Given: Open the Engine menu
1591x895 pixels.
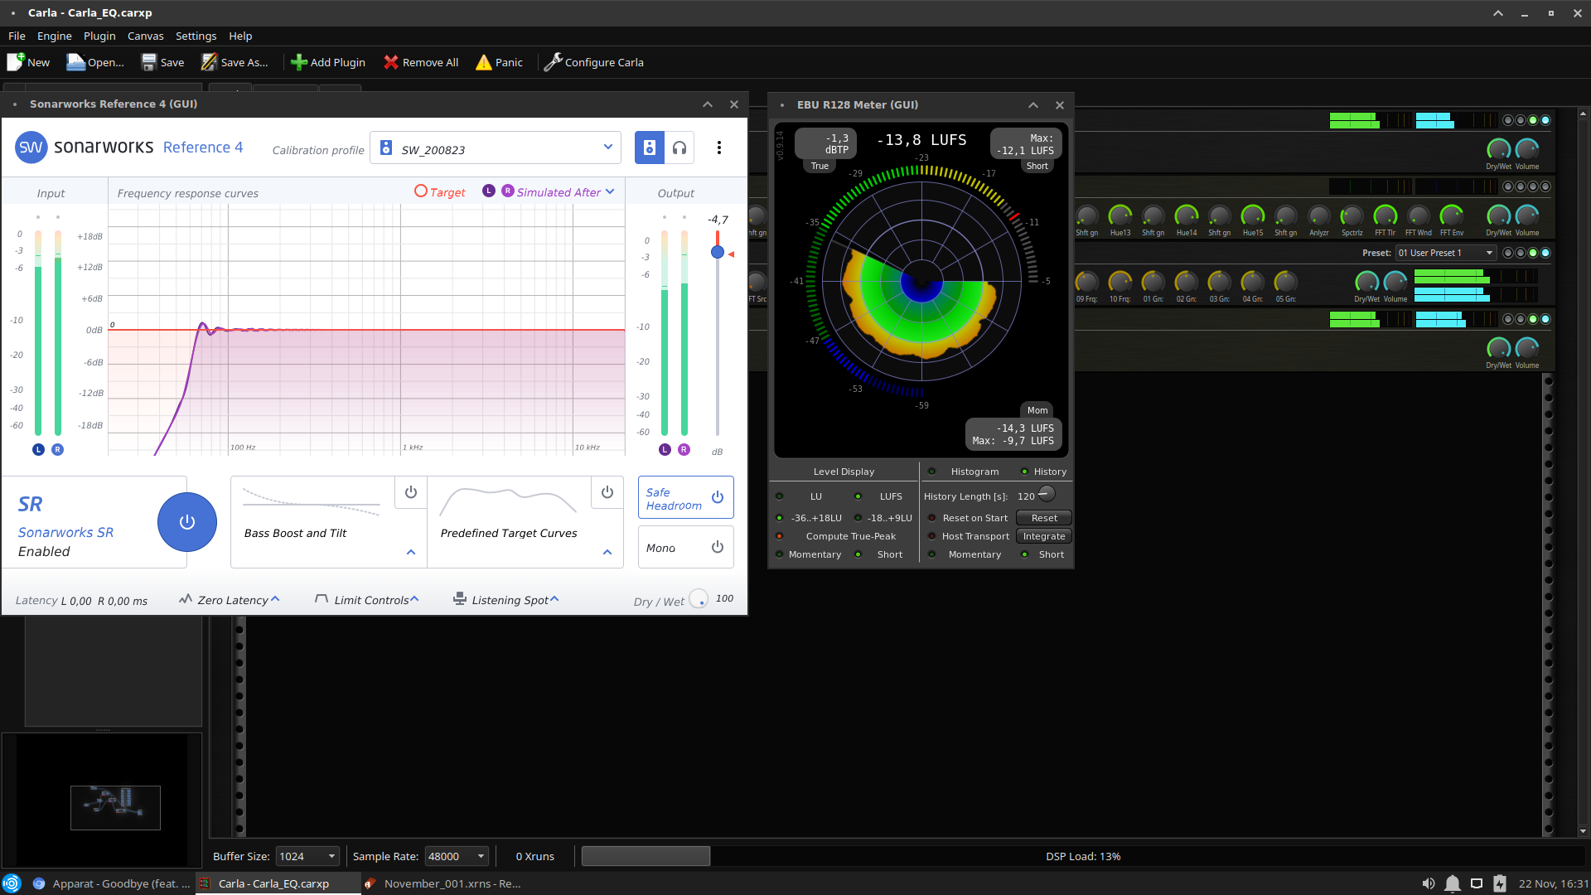Looking at the screenshot, I should click(55, 36).
